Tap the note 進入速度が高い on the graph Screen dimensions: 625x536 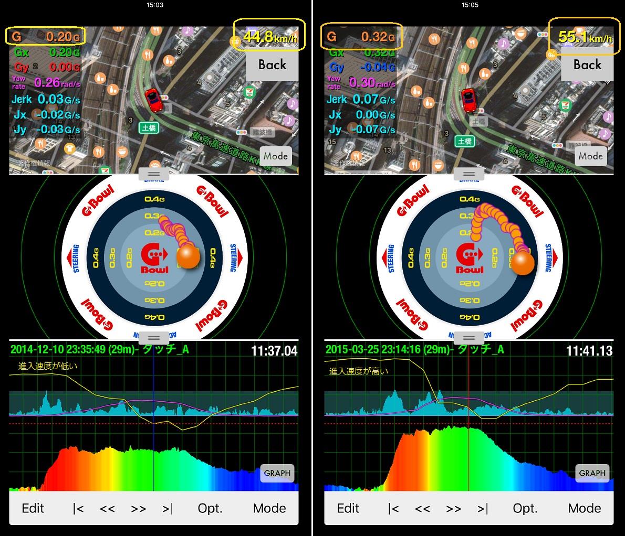click(359, 371)
